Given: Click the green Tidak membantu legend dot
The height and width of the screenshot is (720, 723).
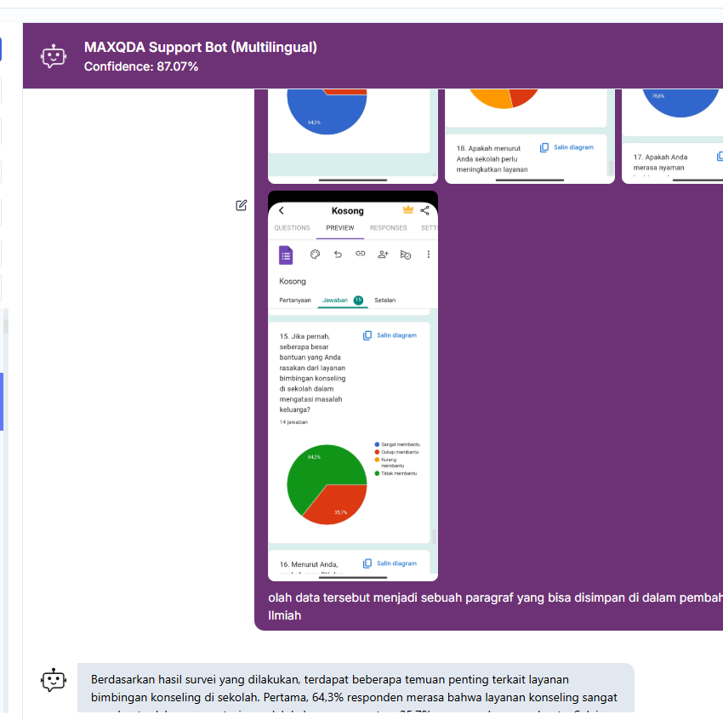Looking at the screenshot, I should 377,473.
